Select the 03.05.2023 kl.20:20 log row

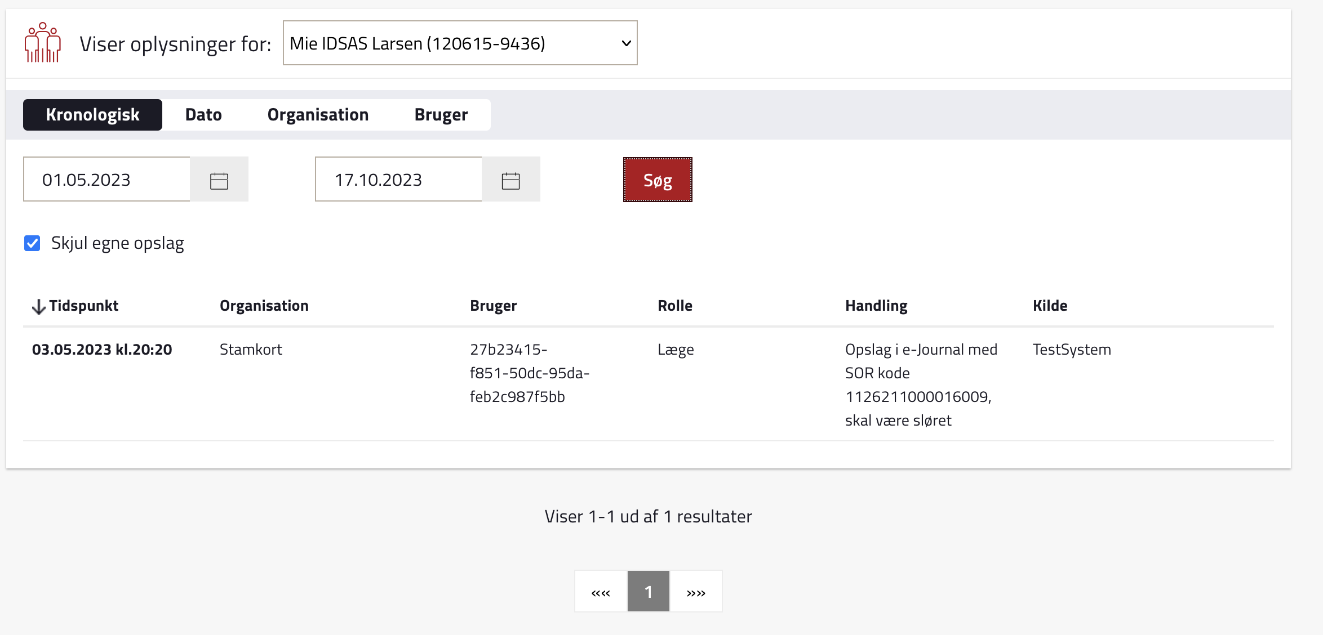pyautogui.click(x=102, y=350)
